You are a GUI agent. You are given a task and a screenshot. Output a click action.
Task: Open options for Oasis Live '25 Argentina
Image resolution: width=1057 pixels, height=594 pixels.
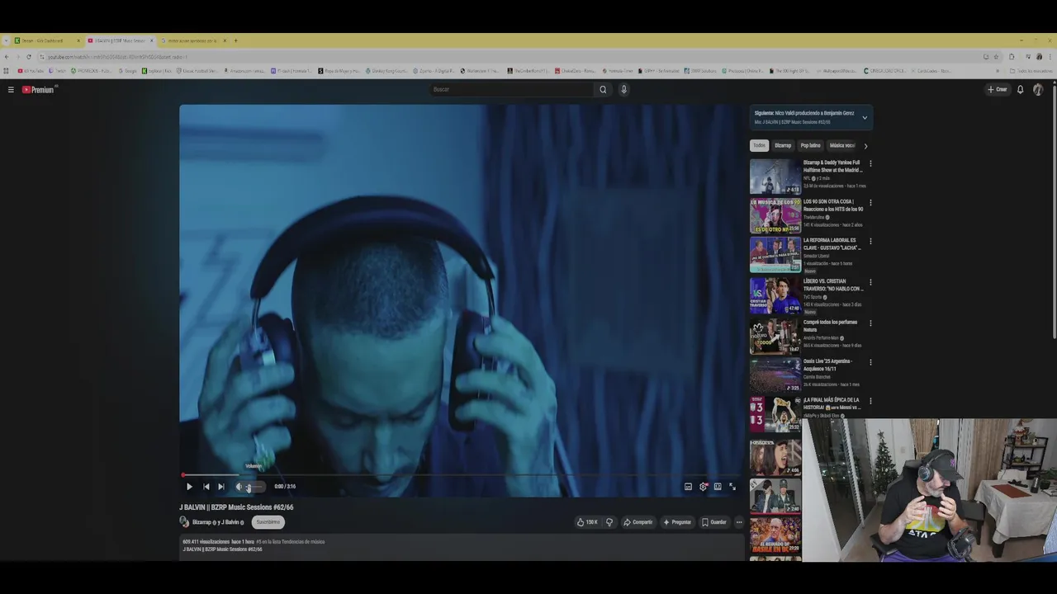(x=870, y=362)
